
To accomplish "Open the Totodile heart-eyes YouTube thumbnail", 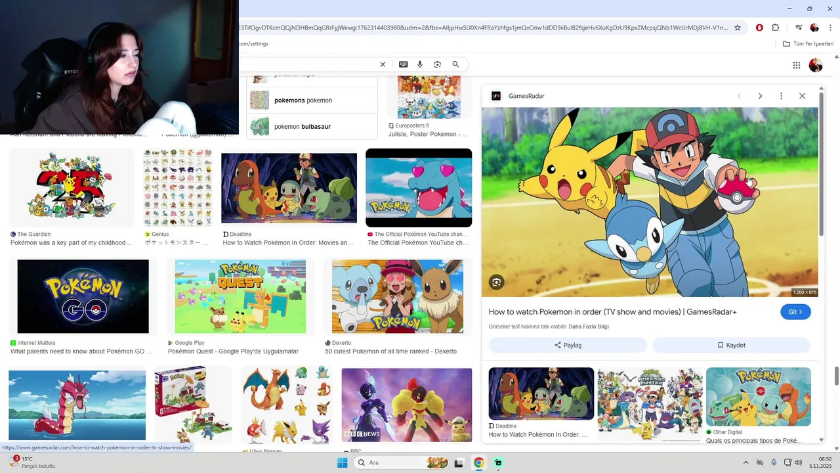I will [x=419, y=188].
